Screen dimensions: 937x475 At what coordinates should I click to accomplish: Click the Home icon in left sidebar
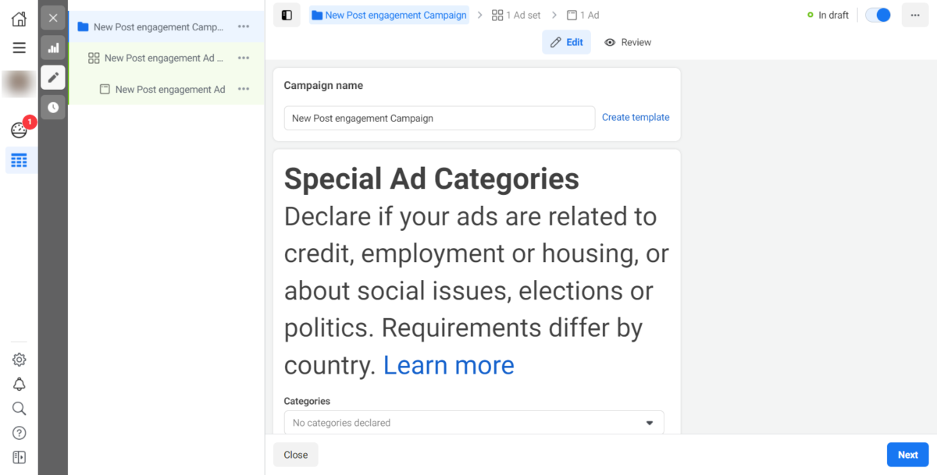pos(19,19)
